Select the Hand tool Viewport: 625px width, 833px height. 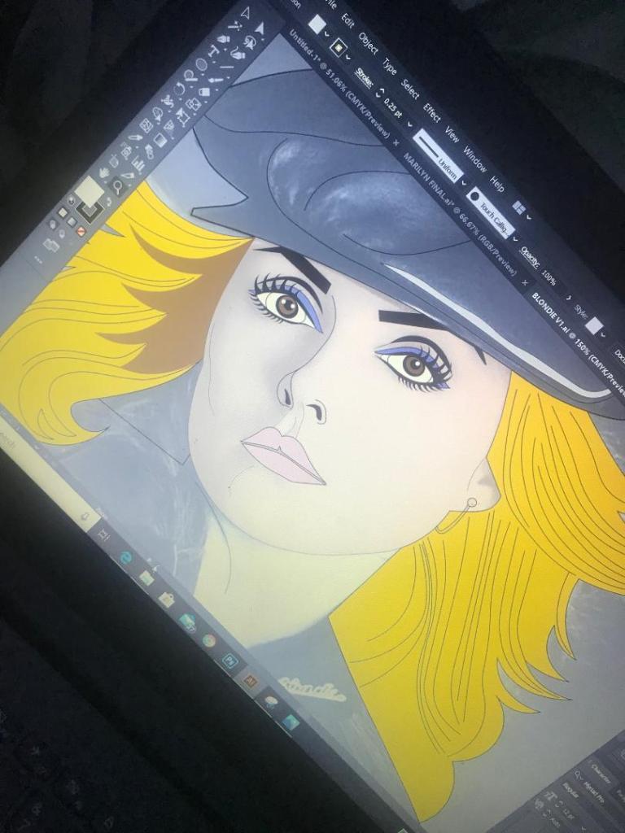tap(104, 172)
